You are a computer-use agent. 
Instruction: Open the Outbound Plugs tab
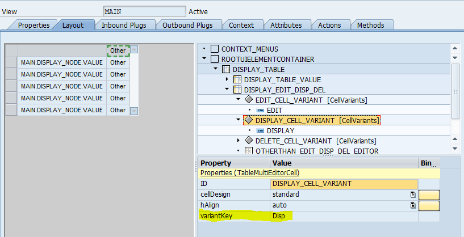pos(187,26)
